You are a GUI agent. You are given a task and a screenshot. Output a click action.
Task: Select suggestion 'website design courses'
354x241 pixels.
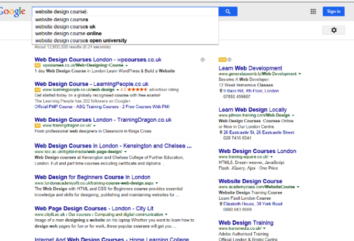point(125,19)
